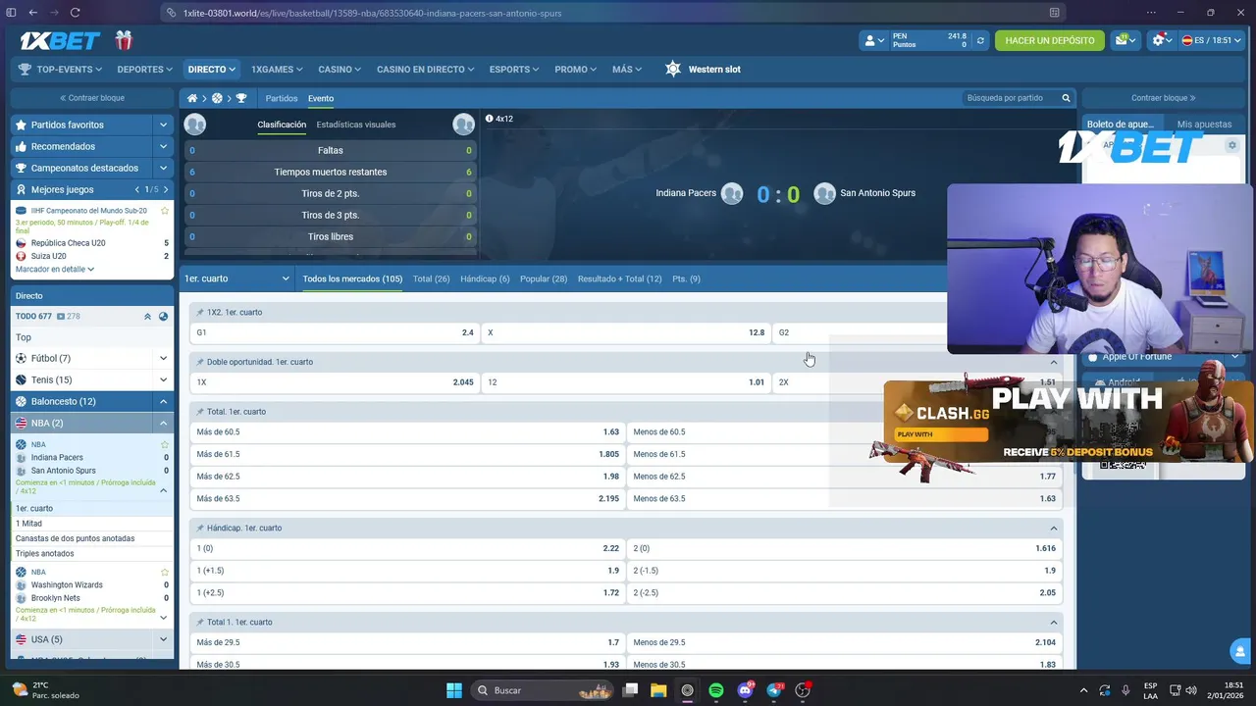
Task: Click the live stream count icon 278
Action: click(x=61, y=316)
